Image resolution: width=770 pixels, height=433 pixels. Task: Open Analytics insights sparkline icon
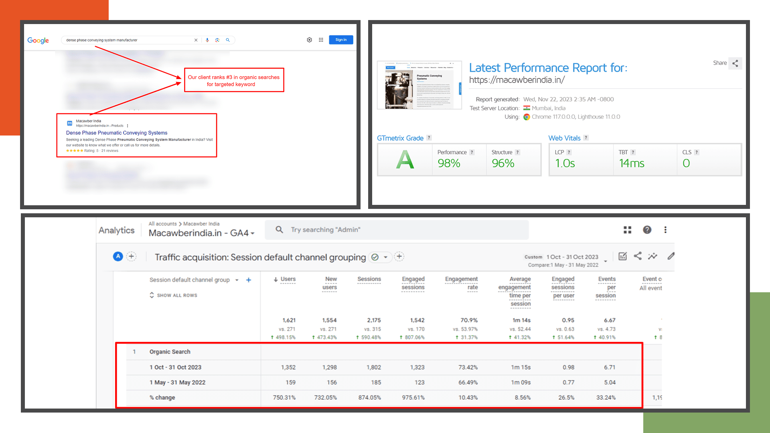pos(653,256)
